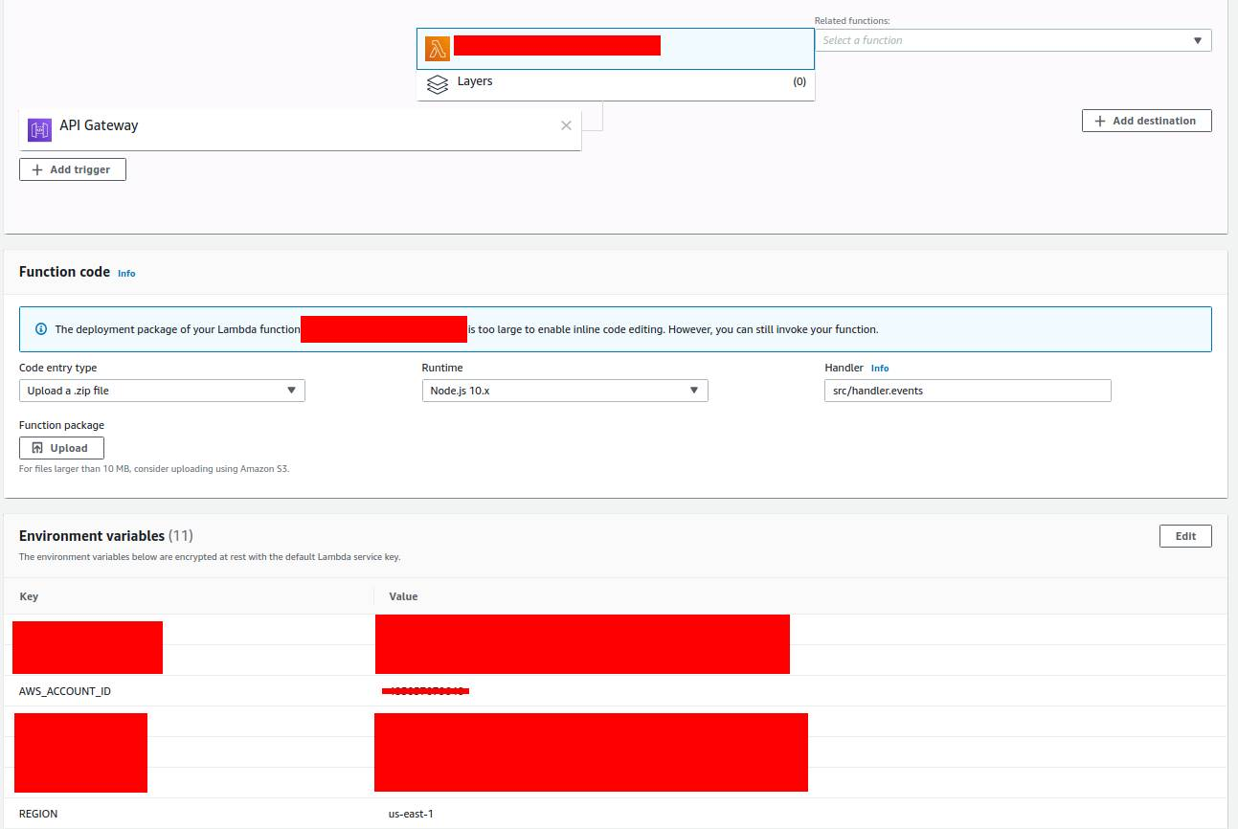Click the plus icon on Add trigger
The width and height of the screenshot is (1238, 829).
pos(37,169)
